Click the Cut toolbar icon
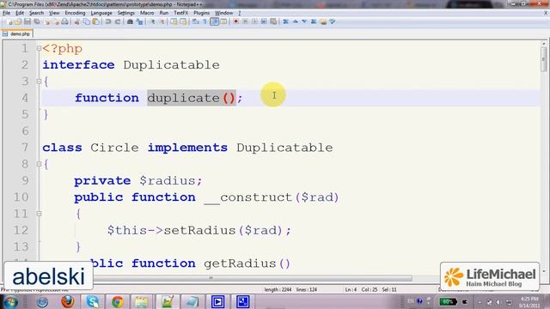Screen dimensions: 550x309 coord(76,21)
